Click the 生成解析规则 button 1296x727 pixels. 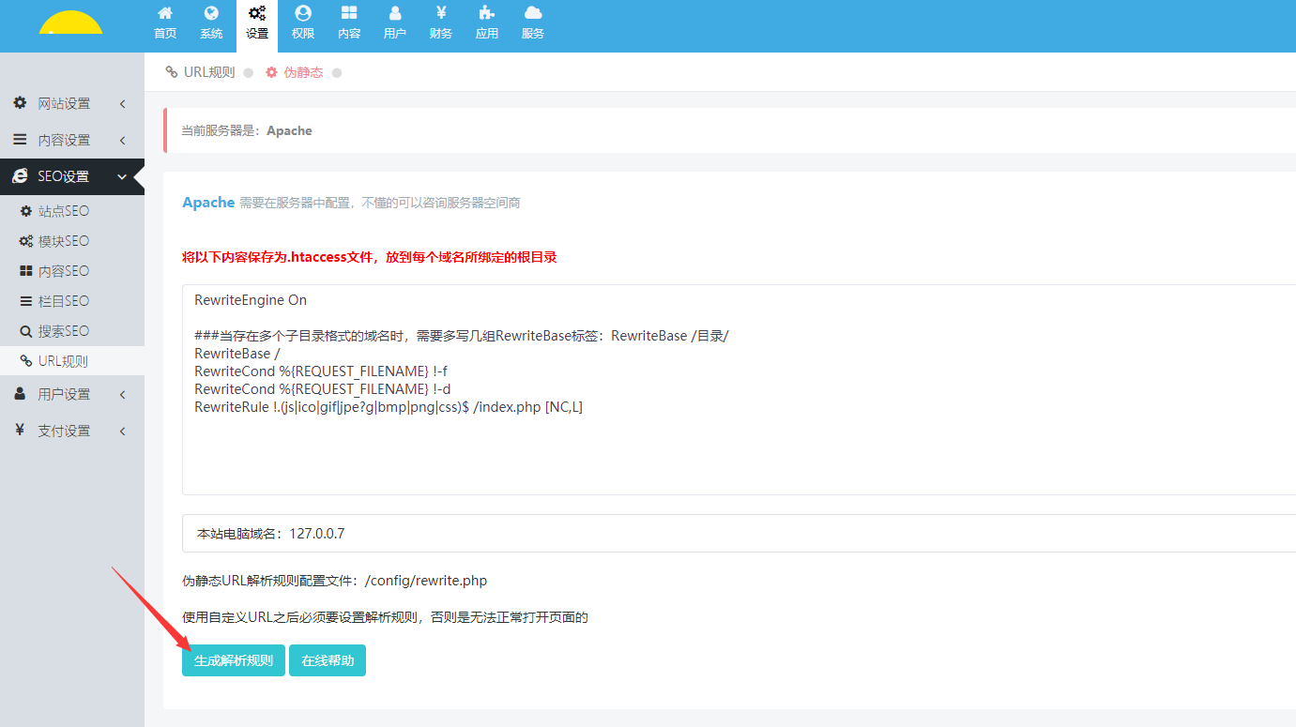(233, 660)
